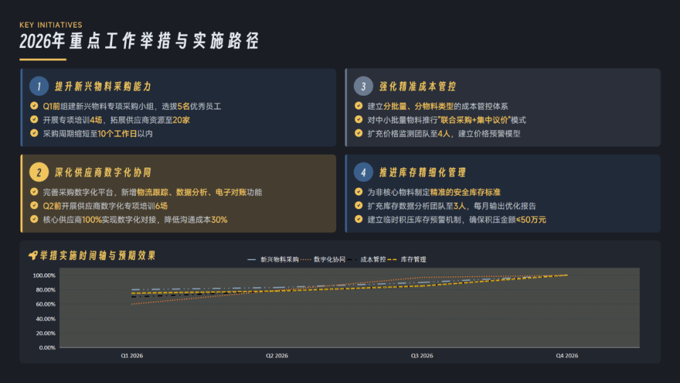Screen dimensions: 680x383
Task: Click the 提升新兴物料采购能力 card heading
Action: 103,86
